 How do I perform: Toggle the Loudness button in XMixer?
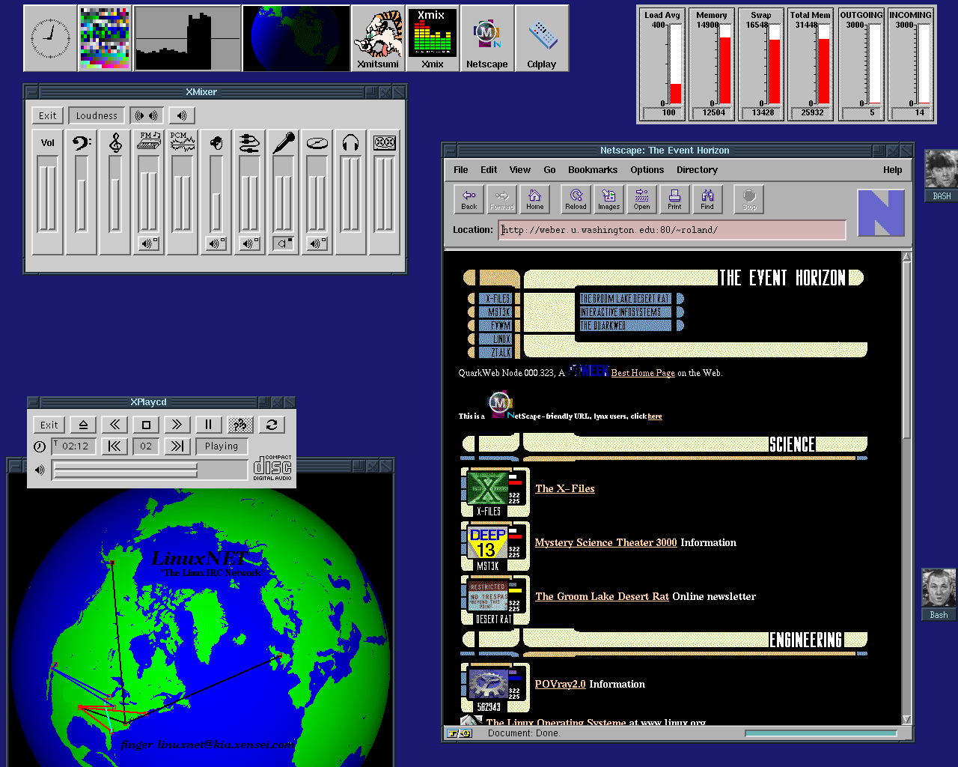(97, 115)
